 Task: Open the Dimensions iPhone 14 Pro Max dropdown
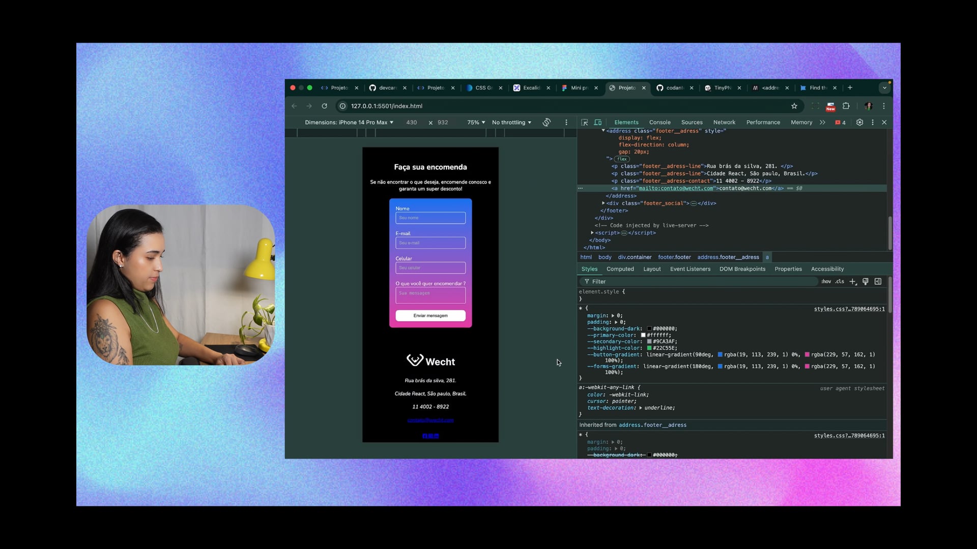[349, 123]
